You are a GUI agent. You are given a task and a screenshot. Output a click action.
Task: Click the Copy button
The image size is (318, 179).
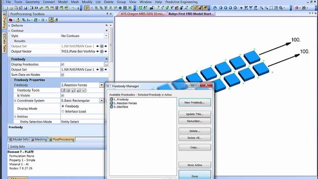[x=195, y=147]
